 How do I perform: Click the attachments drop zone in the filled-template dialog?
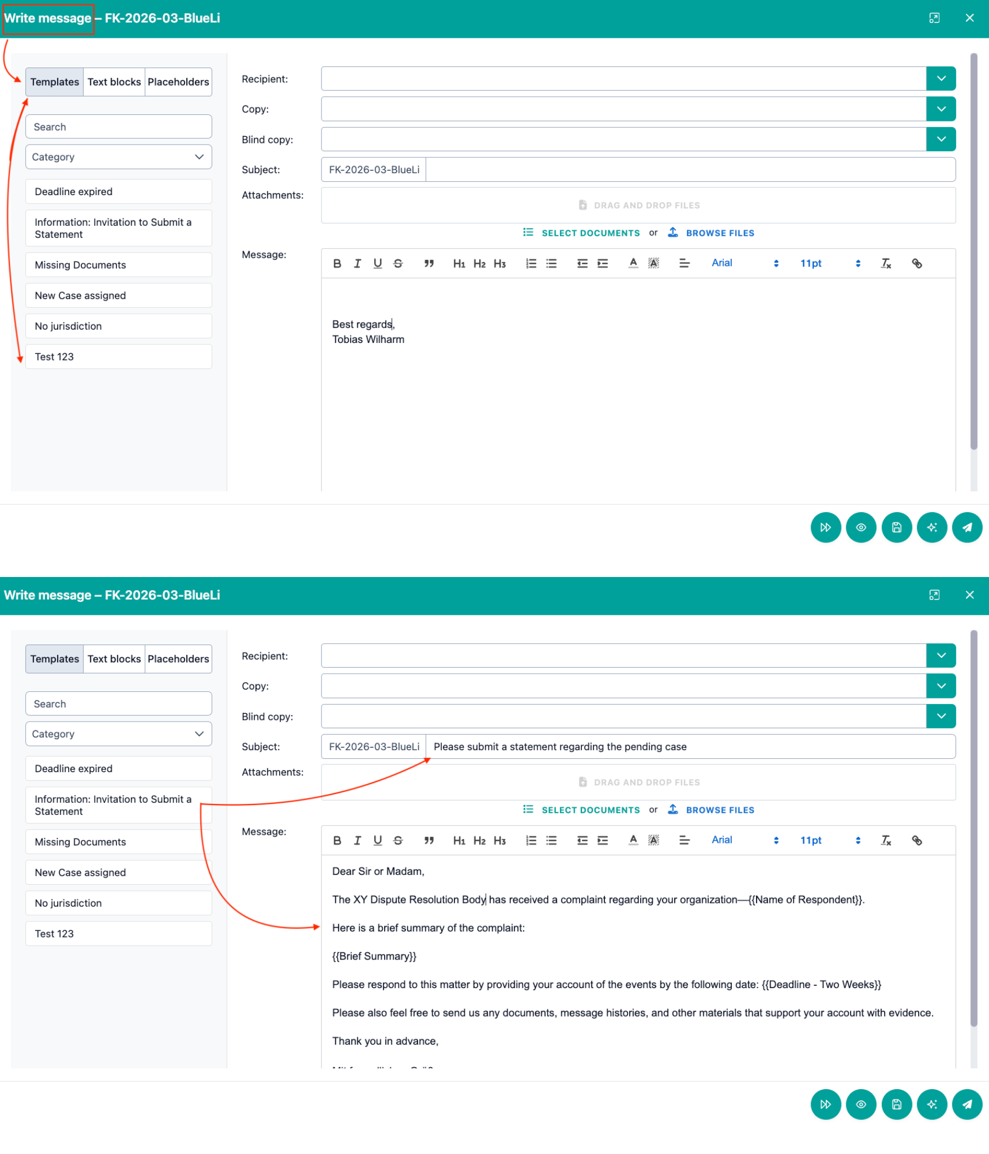point(638,783)
